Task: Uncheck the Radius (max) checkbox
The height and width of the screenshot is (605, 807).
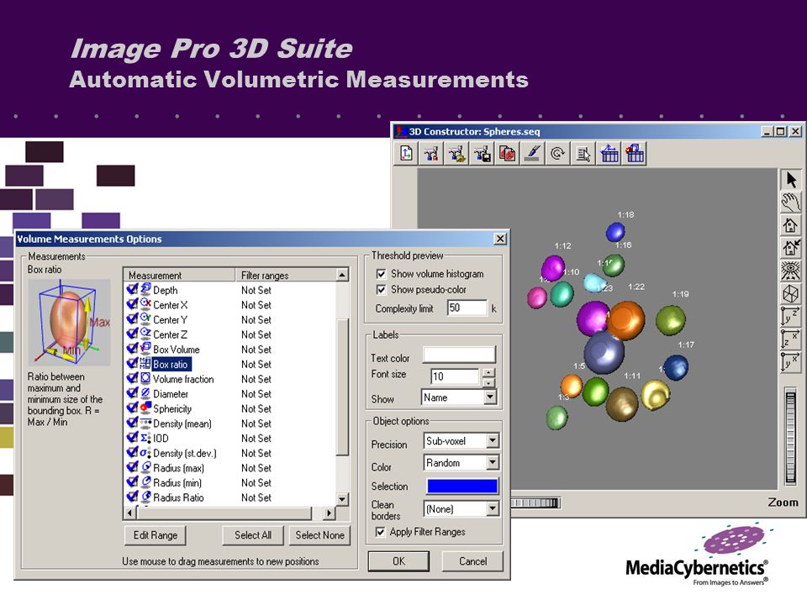Action: coord(132,468)
